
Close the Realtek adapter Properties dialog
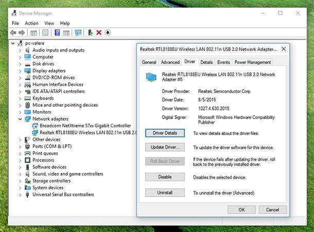(284, 49)
